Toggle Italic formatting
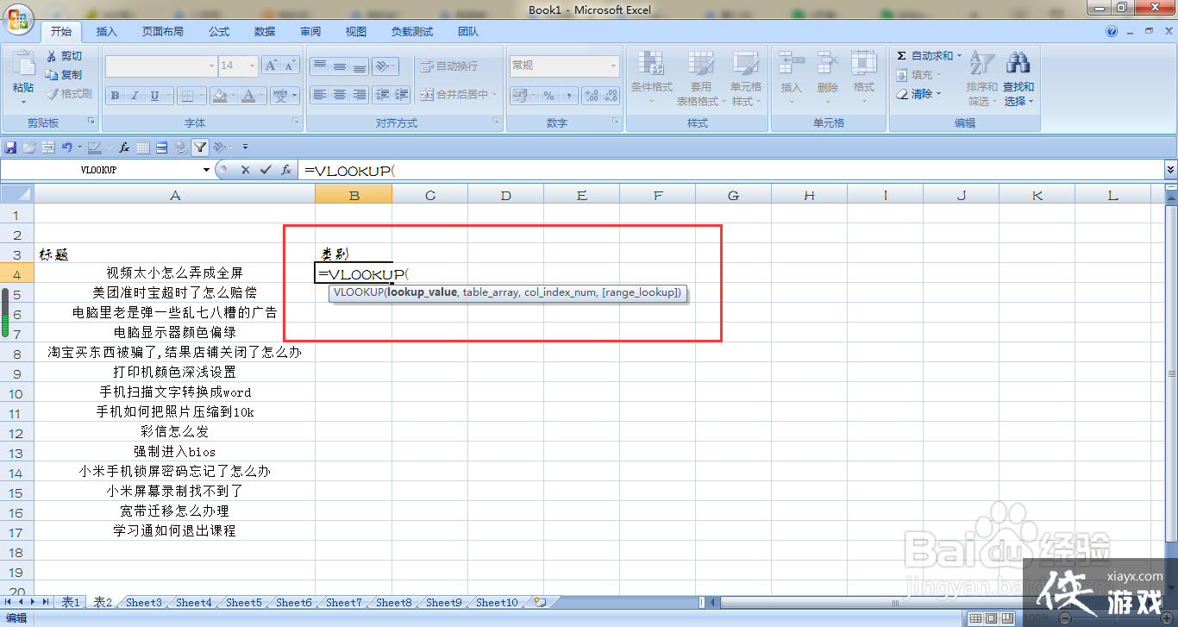 pyautogui.click(x=135, y=95)
